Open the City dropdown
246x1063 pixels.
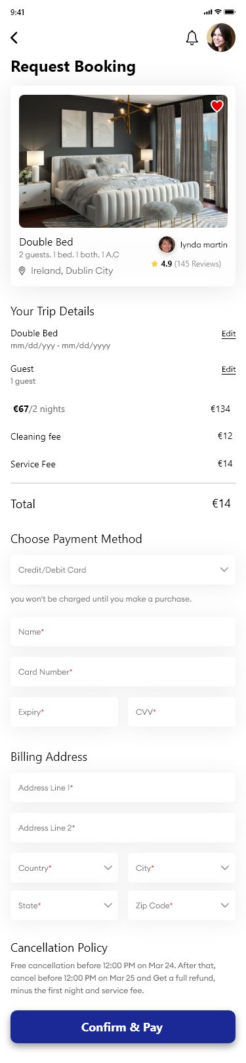click(x=182, y=868)
